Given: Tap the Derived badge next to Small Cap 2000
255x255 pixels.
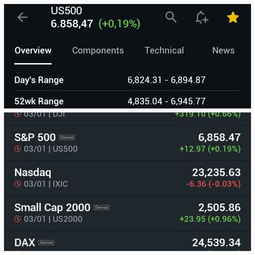Looking at the screenshot, I should (x=101, y=207).
